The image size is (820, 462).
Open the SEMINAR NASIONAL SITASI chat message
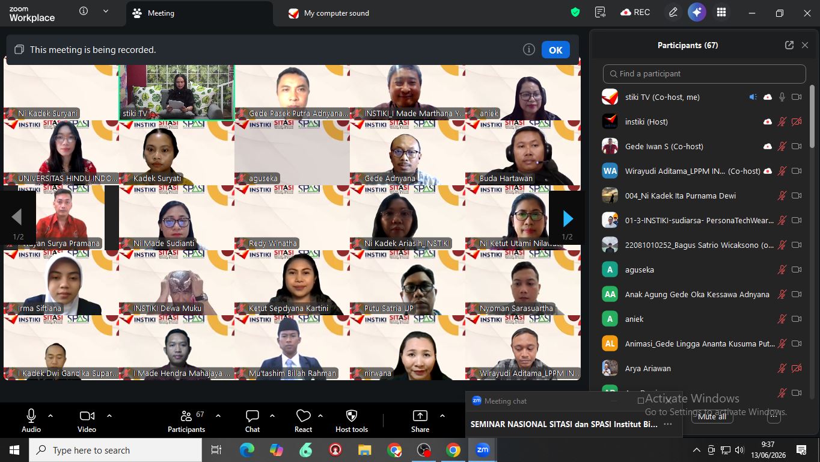click(564, 424)
